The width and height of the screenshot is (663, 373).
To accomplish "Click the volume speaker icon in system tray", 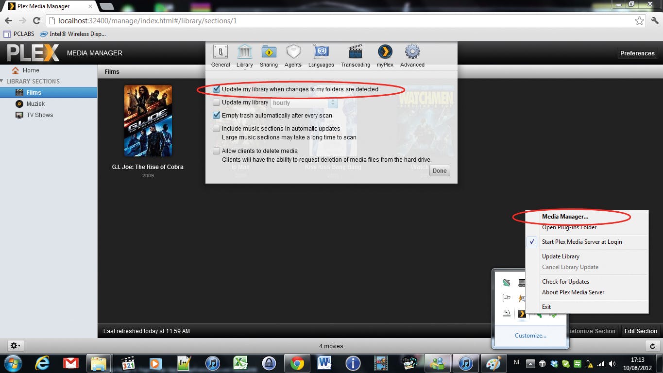I will [x=612, y=364].
